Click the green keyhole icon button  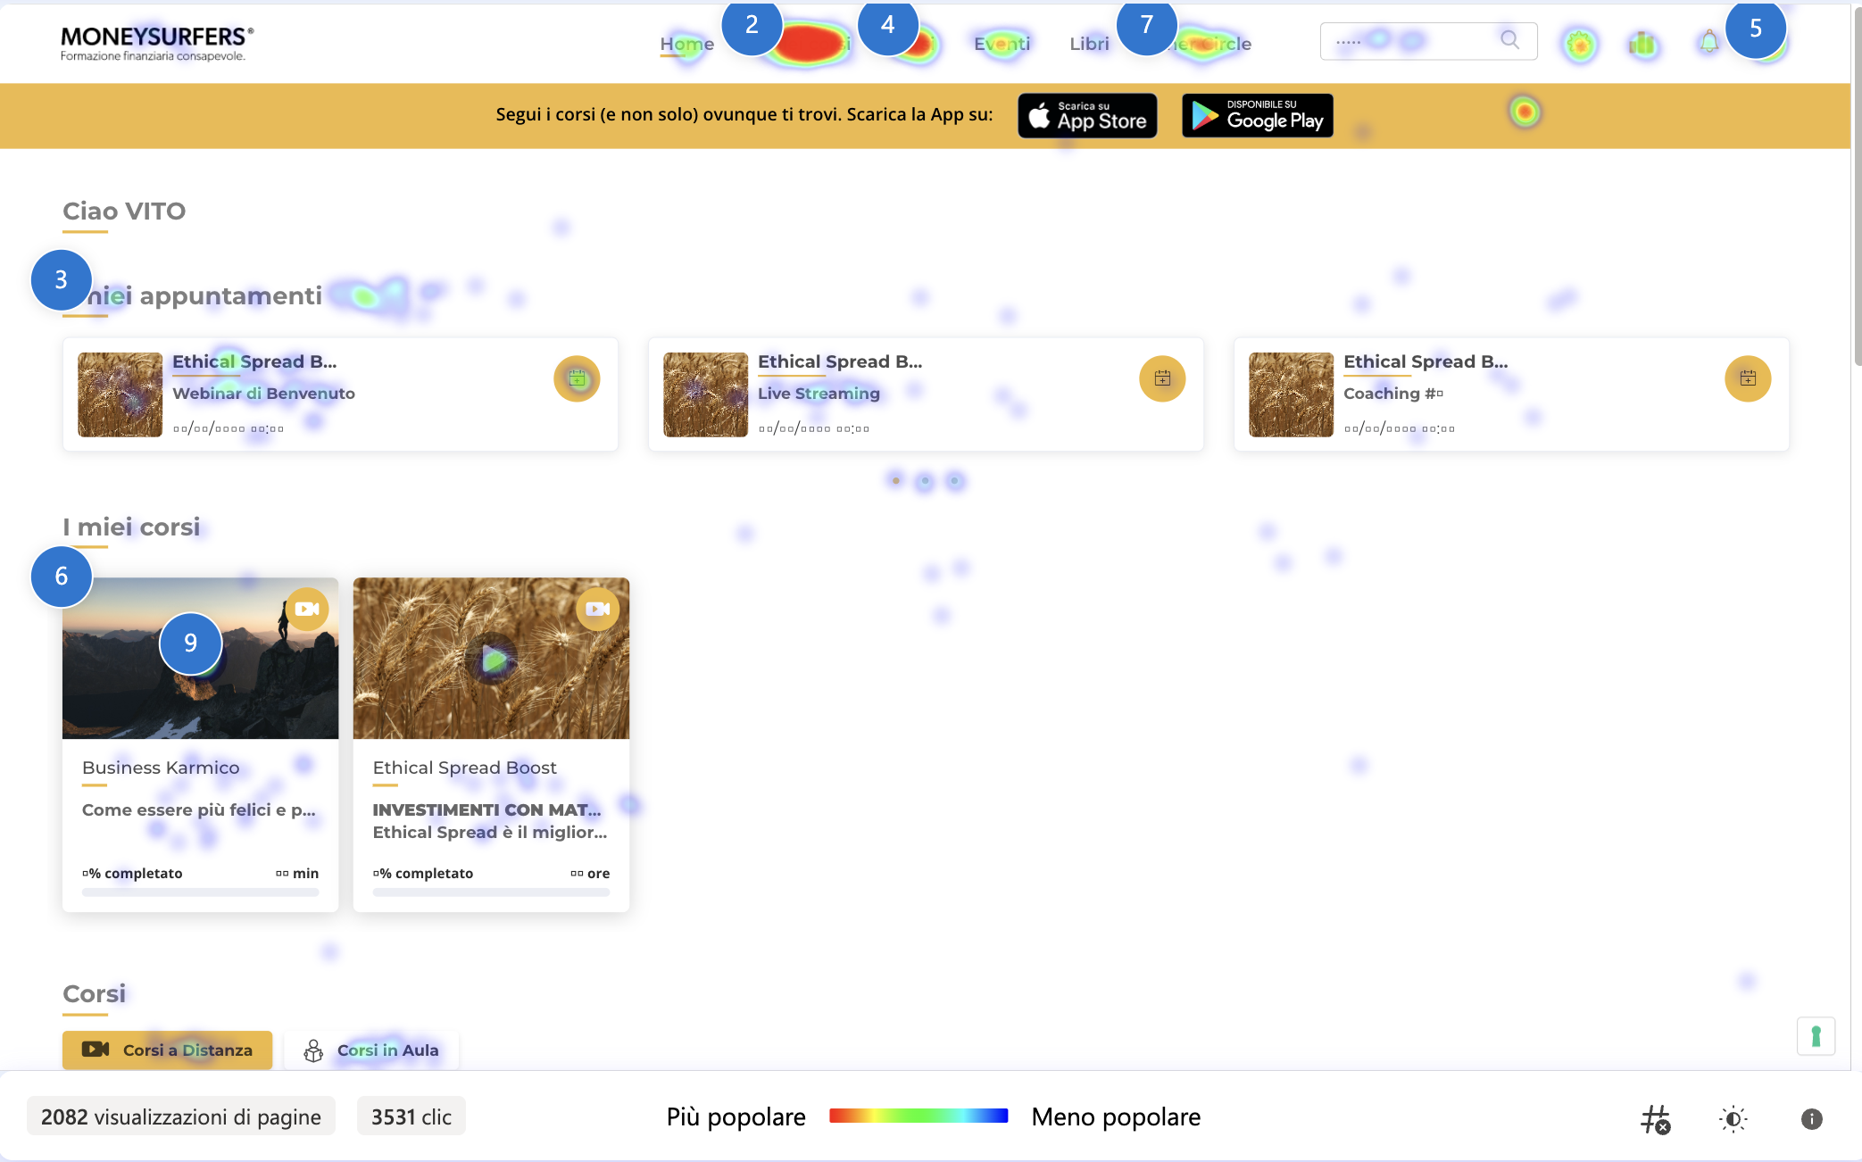(x=1816, y=1036)
